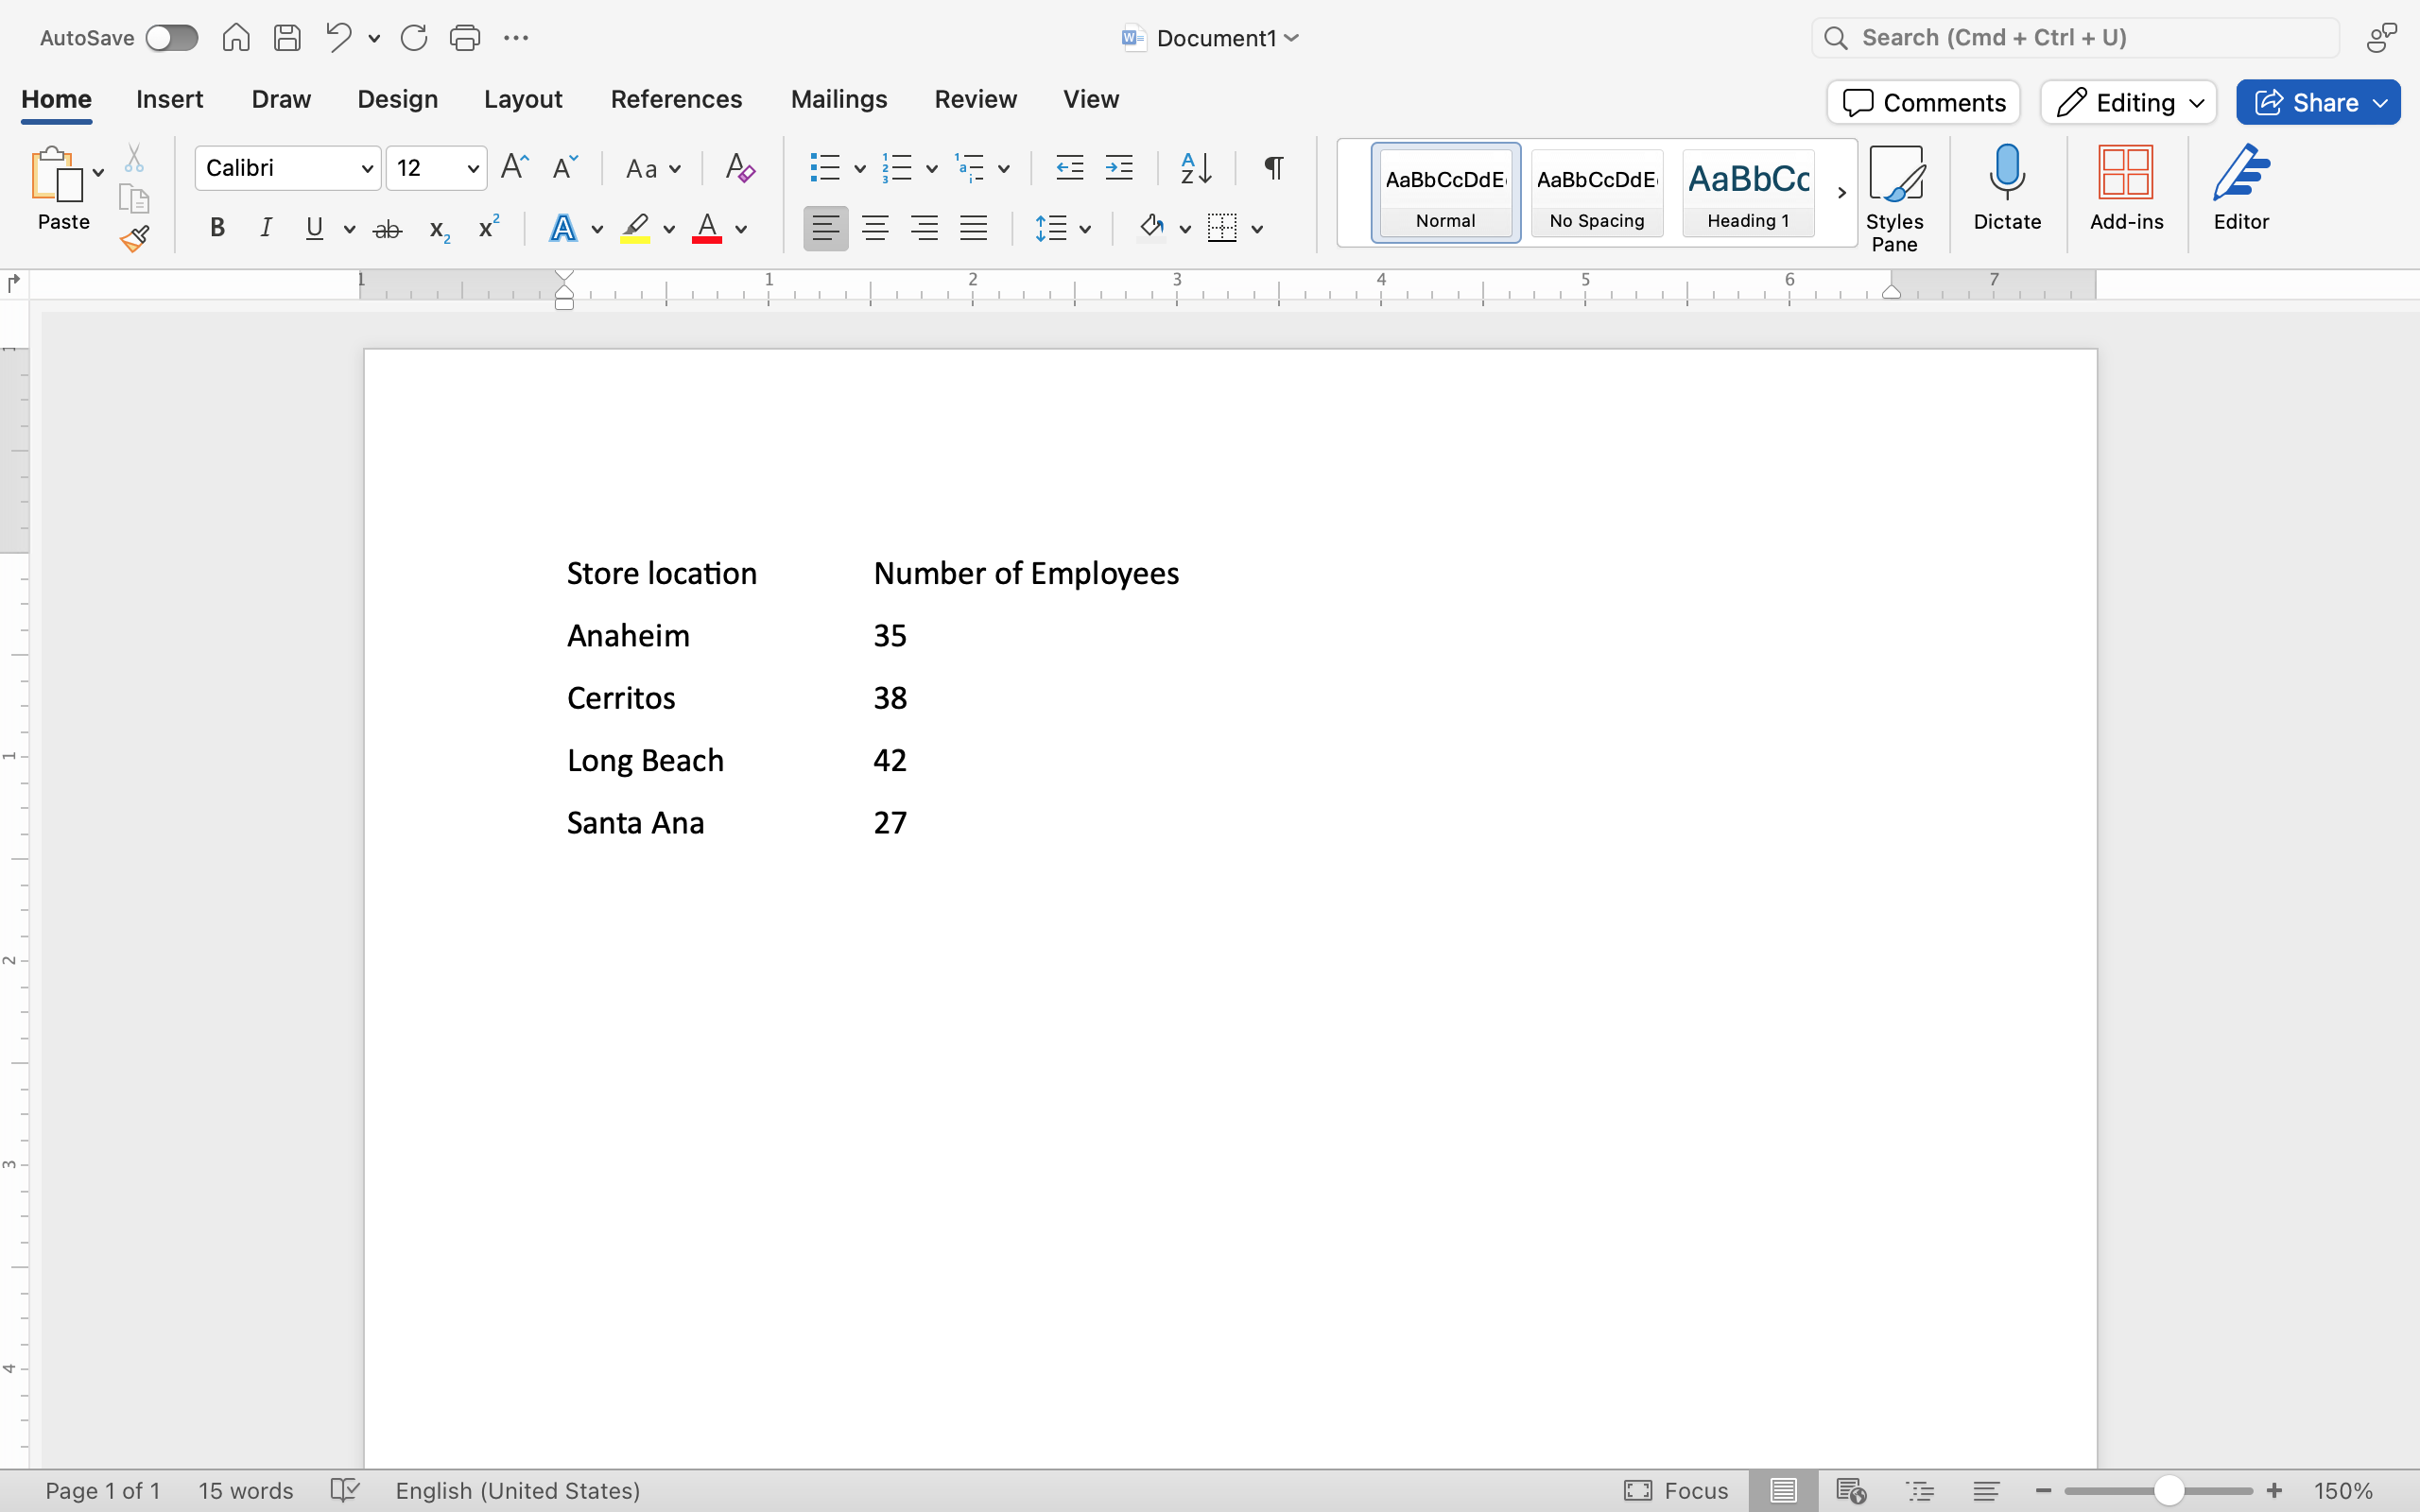
Task: Clear all formatting icon
Action: (x=740, y=167)
